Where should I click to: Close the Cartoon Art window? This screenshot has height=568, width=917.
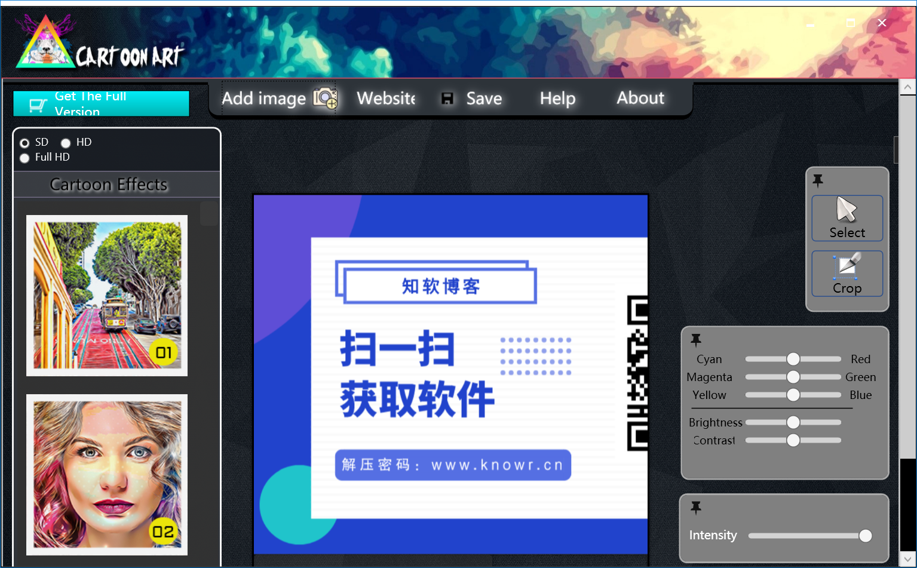[x=882, y=23]
